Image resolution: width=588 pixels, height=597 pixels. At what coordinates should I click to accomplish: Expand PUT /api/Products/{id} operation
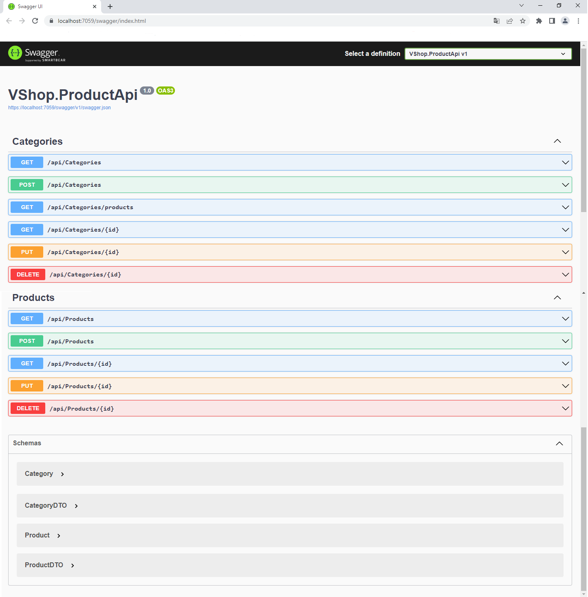[x=290, y=386]
